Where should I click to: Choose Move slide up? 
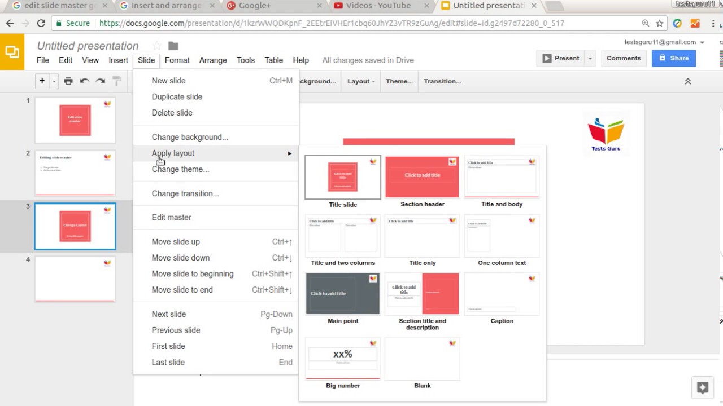coord(216,242)
